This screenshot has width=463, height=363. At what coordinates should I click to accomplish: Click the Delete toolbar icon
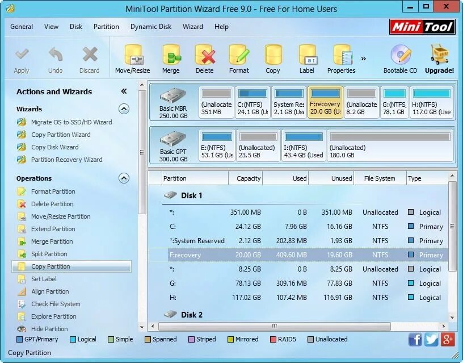pos(205,55)
